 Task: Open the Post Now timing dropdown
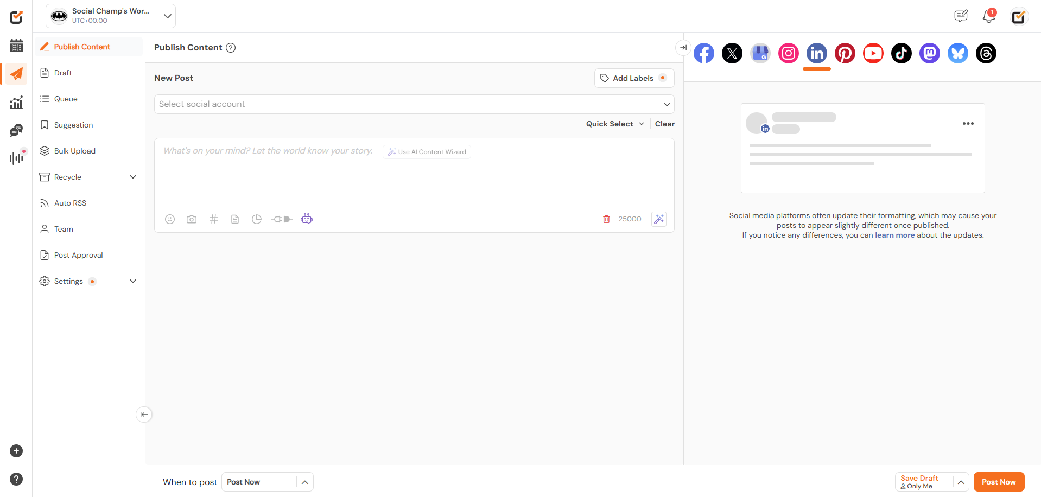click(x=267, y=482)
